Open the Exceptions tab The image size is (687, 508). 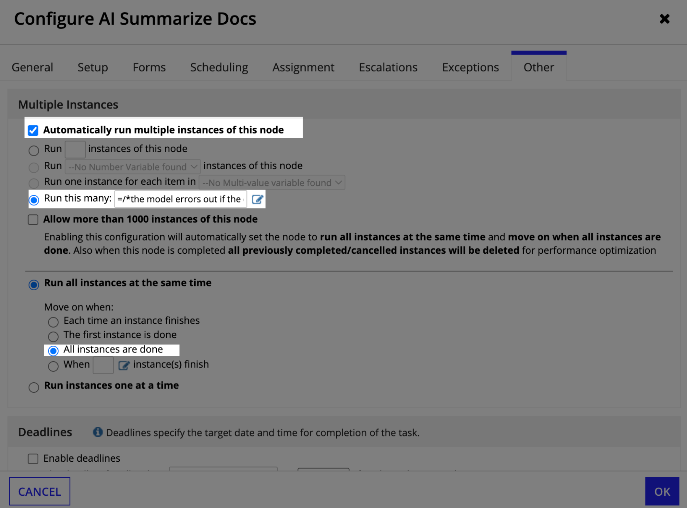(470, 67)
